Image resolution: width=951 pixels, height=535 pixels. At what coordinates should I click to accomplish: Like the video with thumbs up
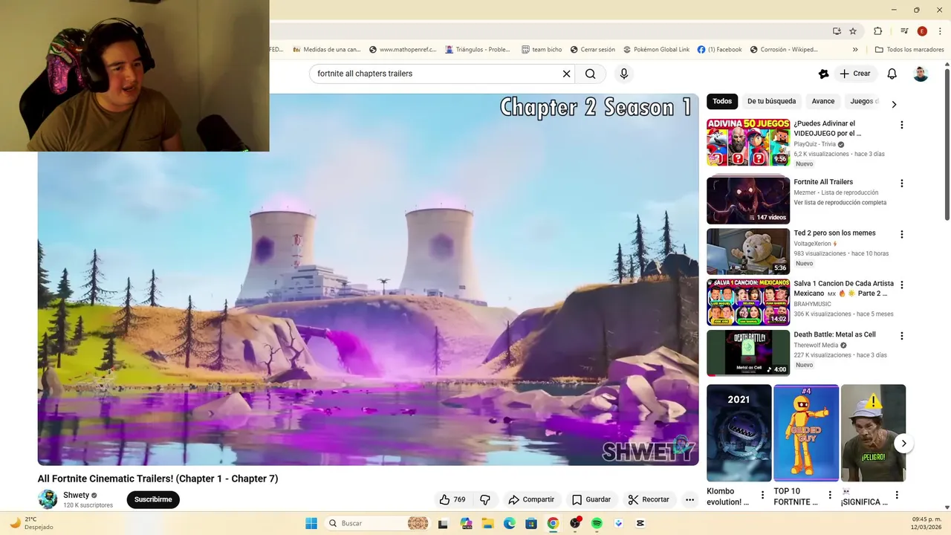(452, 499)
